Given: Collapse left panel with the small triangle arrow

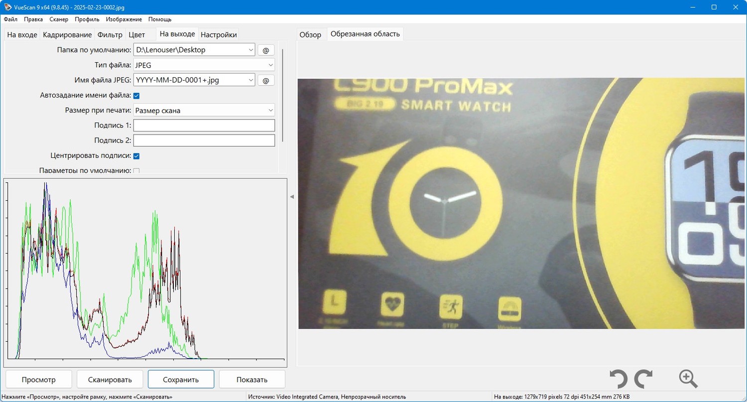Looking at the screenshot, I should [292, 197].
